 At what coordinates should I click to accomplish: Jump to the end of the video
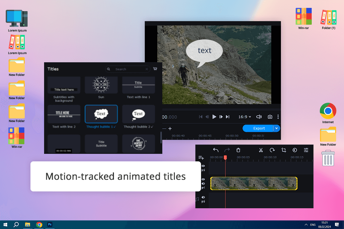point(228,117)
